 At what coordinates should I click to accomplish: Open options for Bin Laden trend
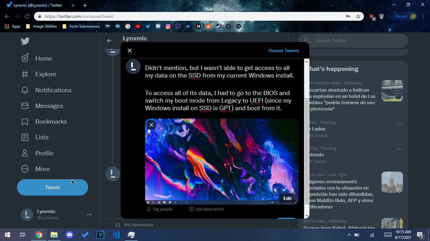pos(400,123)
